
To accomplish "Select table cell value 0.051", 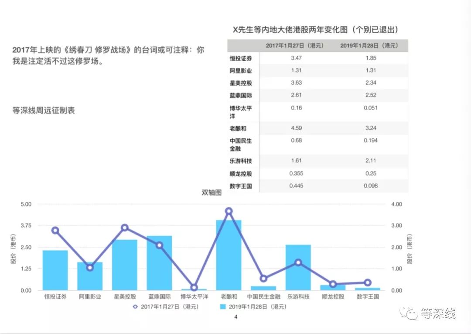I will pyautogui.click(x=371, y=108).
